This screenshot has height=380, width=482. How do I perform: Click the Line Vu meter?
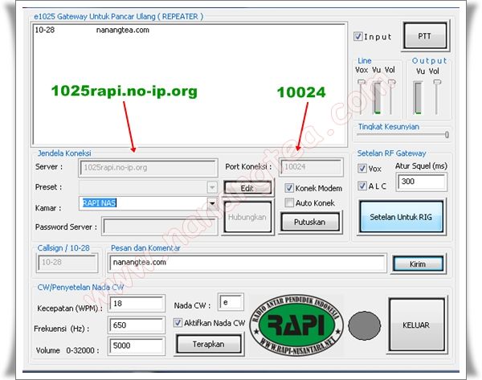(x=377, y=98)
